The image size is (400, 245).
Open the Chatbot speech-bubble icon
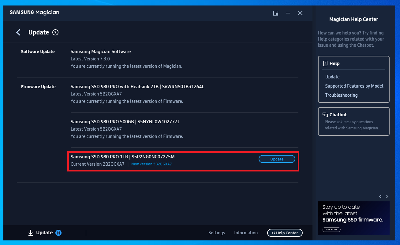point(325,114)
